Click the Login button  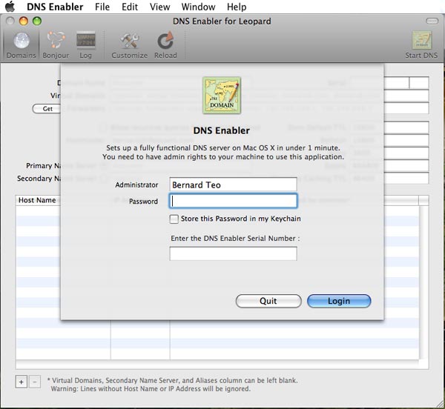pyautogui.click(x=339, y=301)
